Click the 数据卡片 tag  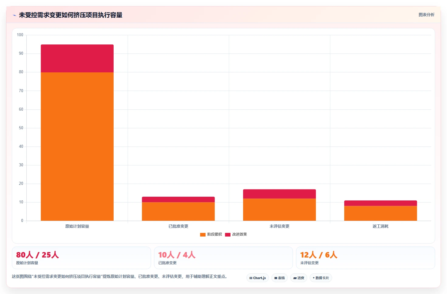tap(321, 278)
